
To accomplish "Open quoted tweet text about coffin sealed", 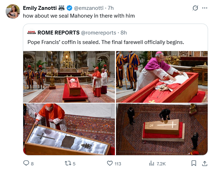I will [106, 42].
